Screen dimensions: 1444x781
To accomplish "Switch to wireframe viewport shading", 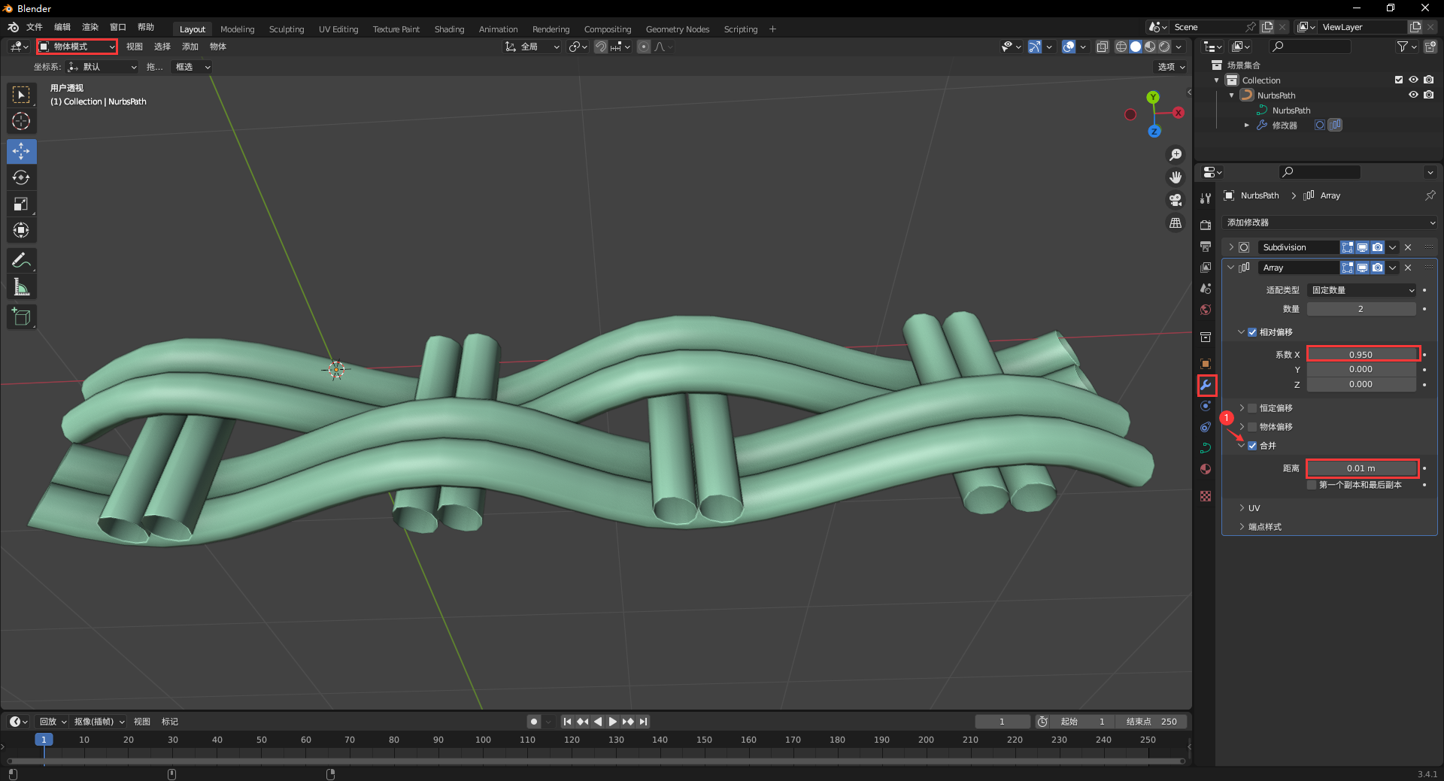I will tap(1121, 47).
